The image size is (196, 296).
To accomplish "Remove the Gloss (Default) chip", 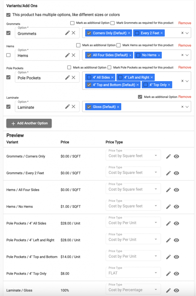I will point(118,107).
